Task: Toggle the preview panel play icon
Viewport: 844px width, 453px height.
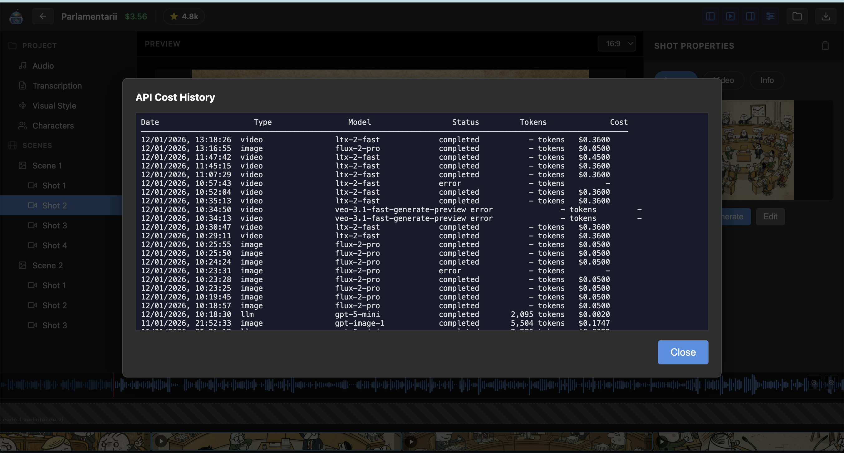Action: coord(730,16)
